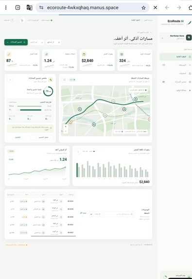Toggle the dark green legend series on bar chart
Viewport: 192px width, 279px height.
pyautogui.click(x=92, y=151)
